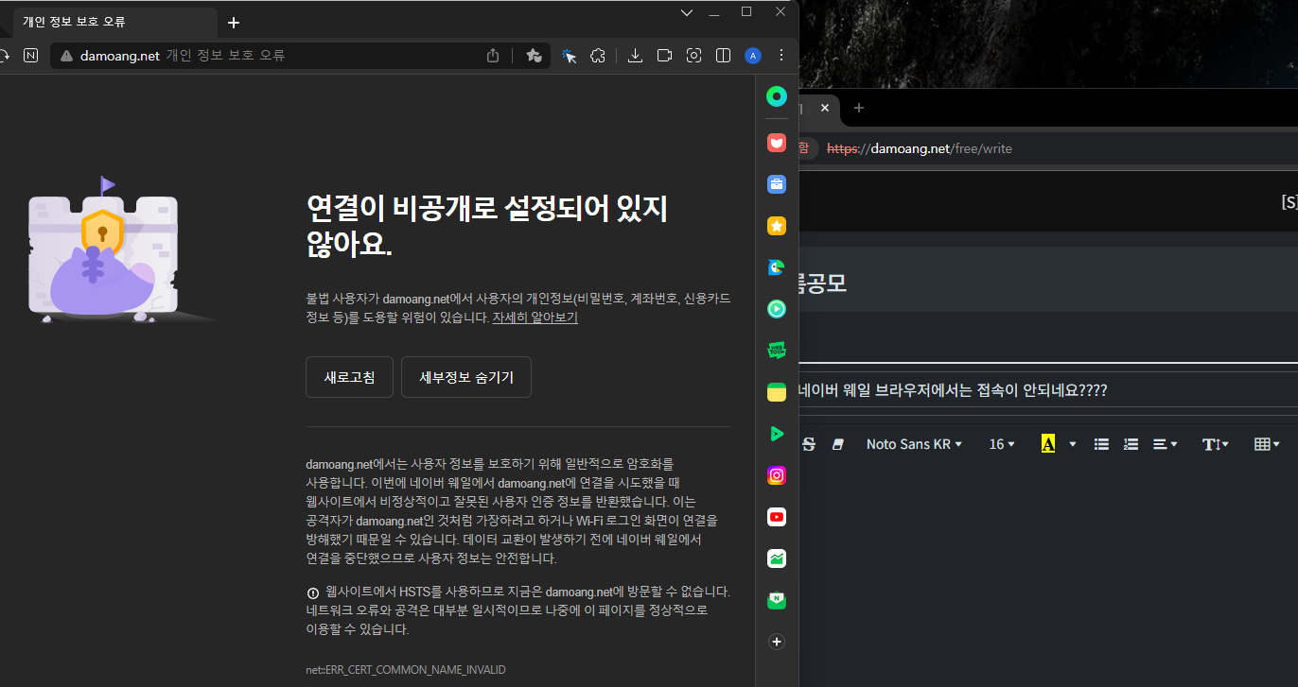
Task: Click the screen capture icon
Action: (693, 56)
